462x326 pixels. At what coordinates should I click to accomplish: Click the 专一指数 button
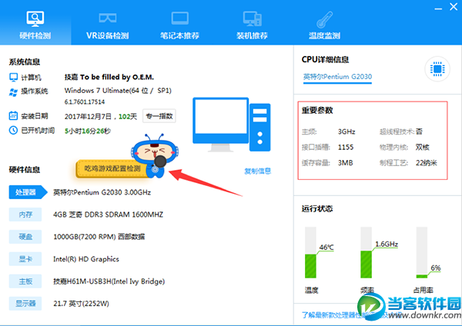159,116
